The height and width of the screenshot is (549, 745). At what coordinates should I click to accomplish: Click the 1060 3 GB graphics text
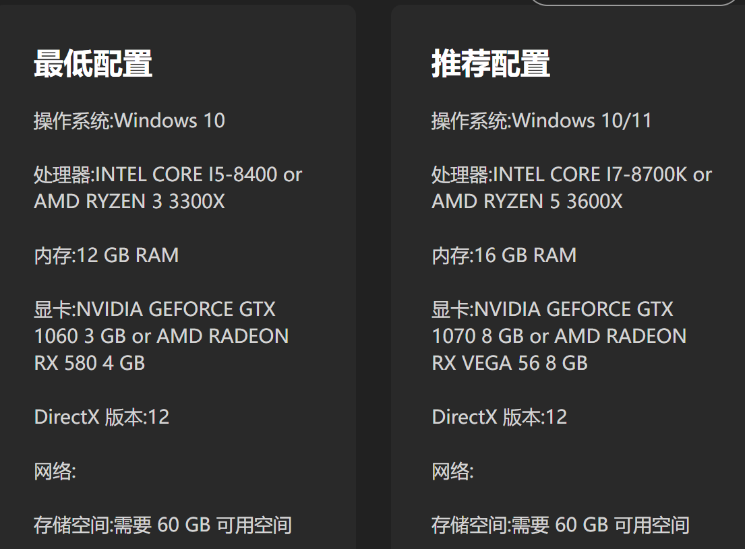[79, 336]
